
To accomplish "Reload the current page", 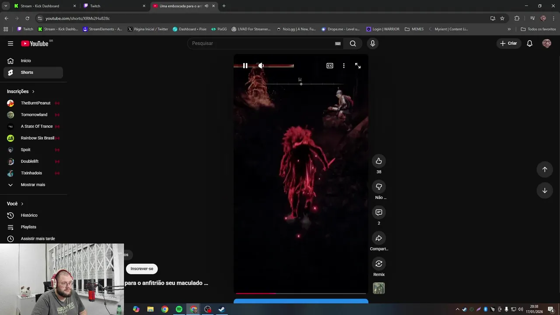I will tap(27, 18).
